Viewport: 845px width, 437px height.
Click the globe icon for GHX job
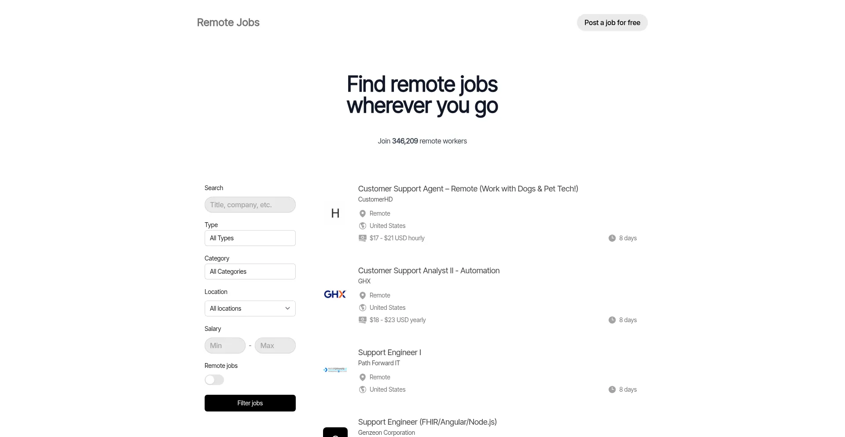[363, 308]
